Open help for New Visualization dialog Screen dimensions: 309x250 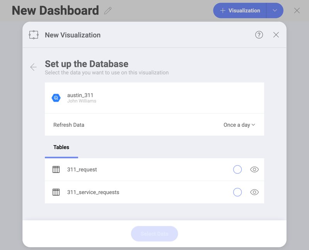(259, 35)
